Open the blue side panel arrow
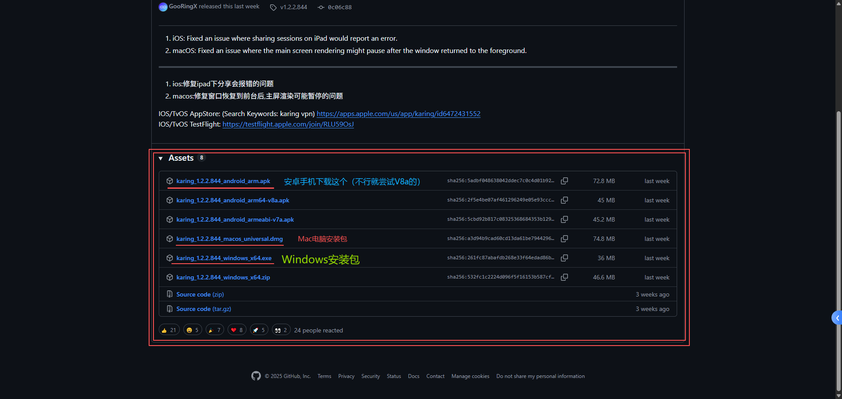The image size is (842, 399). tap(837, 318)
